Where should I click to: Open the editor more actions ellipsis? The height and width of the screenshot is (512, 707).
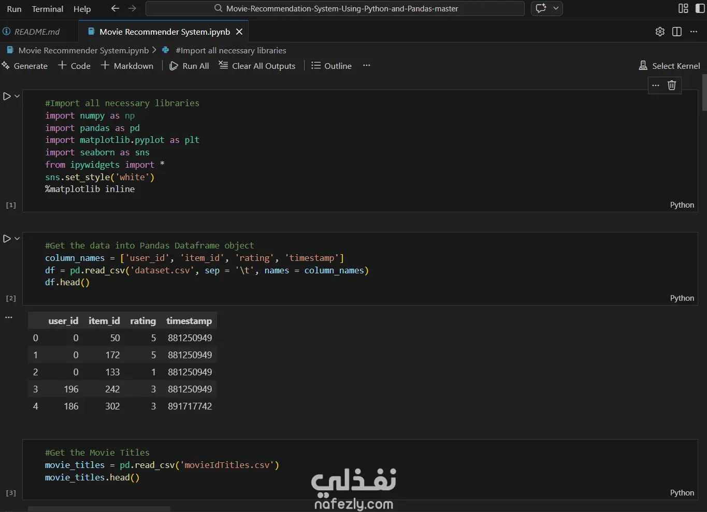pyautogui.click(x=694, y=32)
